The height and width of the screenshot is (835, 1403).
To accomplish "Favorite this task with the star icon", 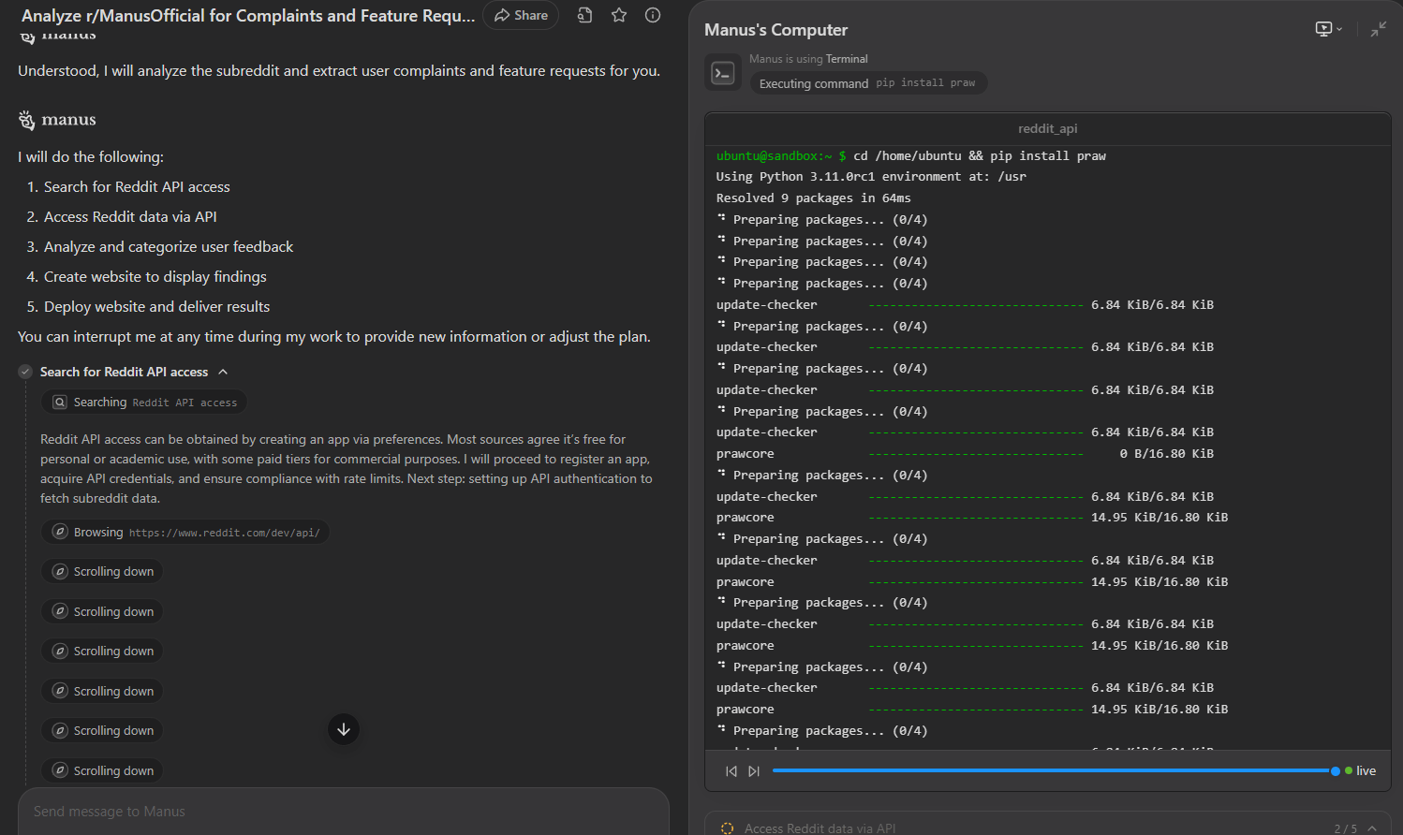I will (619, 15).
